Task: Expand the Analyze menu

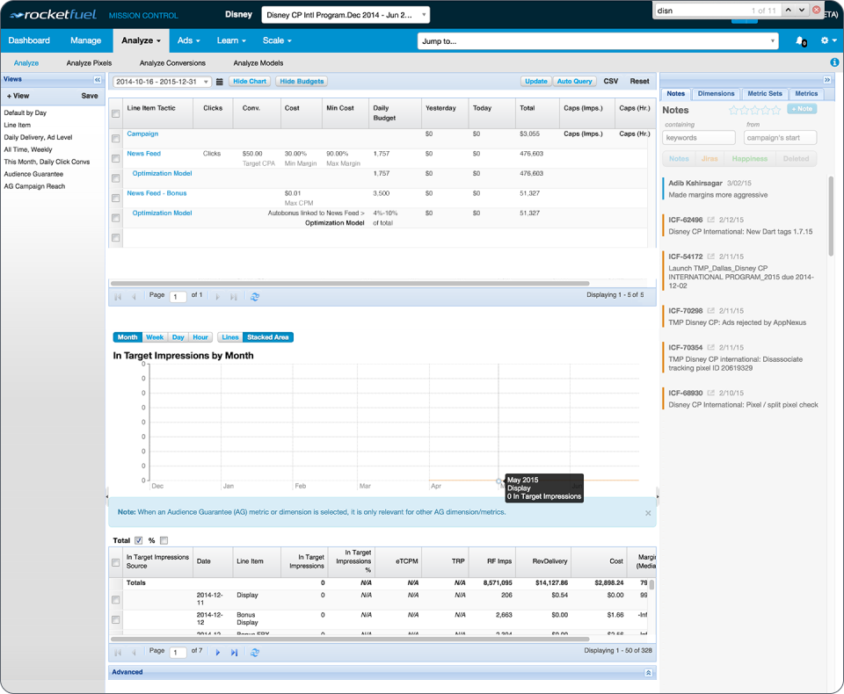Action: point(141,40)
